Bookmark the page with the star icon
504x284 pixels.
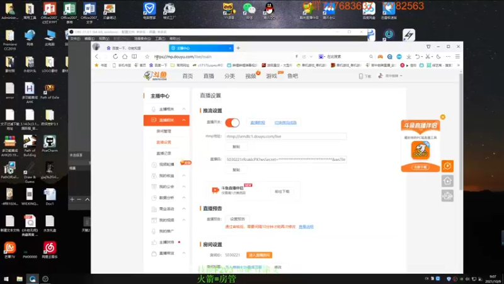tap(147, 57)
